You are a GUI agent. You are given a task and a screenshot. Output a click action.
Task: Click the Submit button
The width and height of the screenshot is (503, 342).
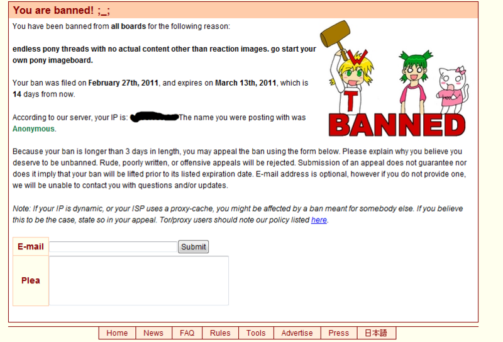coord(193,247)
